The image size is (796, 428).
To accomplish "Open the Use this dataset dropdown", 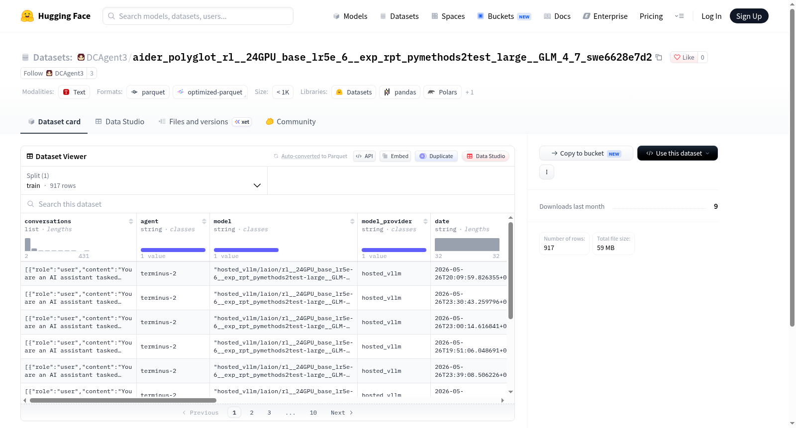I will [678, 153].
